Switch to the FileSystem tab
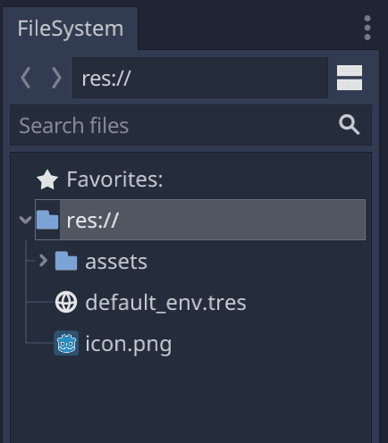 click(71, 29)
